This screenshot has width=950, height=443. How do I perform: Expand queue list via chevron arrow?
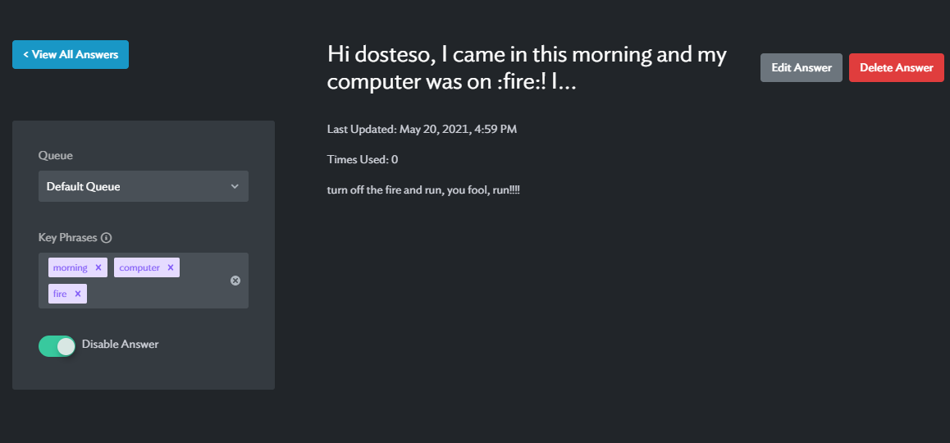235,187
